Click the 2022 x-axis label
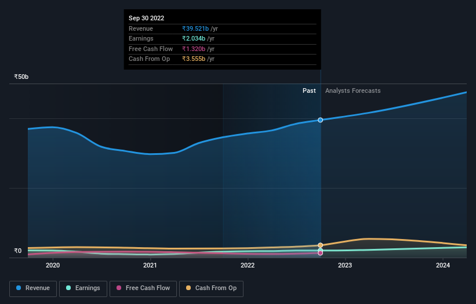 click(248, 265)
